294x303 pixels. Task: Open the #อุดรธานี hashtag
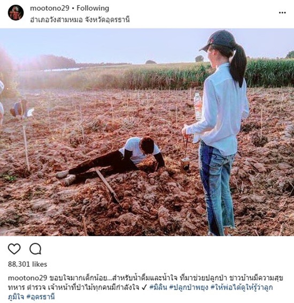(41, 297)
